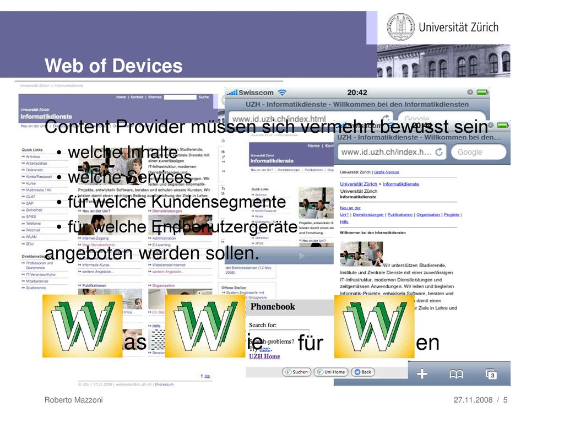Open the Webdienste/Internet link on the desktop page
The height and width of the screenshot is (423, 564).
(169, 265)
